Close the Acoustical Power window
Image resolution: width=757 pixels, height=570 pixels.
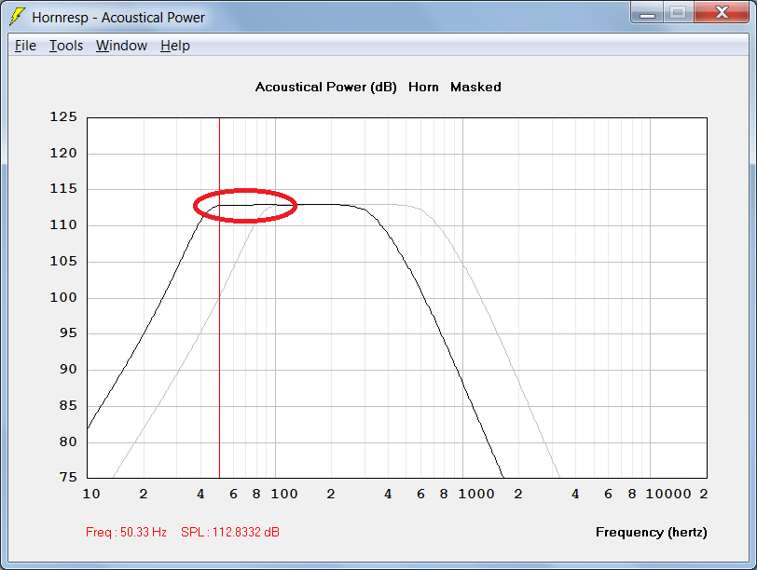[x=722, y=12]
